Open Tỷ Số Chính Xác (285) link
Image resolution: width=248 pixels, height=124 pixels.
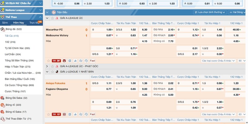coord(17,48)
